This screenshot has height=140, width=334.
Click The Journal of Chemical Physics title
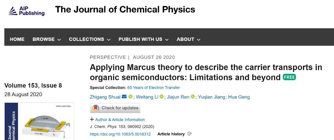point(125,10)
